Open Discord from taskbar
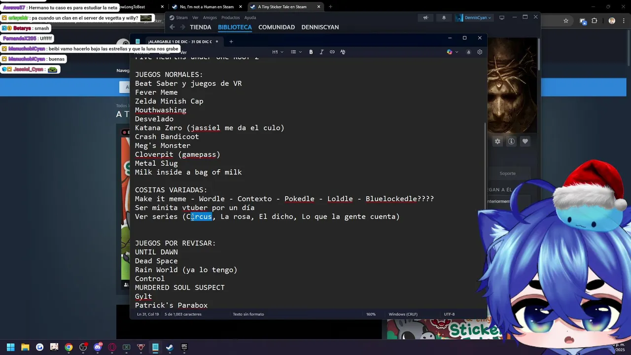Viewport: 631px width, 355px height. 98,347
